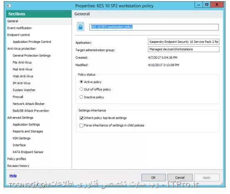Choose the Inactive policy radio button
The image size is (230, 194).
tap(81, 97)
